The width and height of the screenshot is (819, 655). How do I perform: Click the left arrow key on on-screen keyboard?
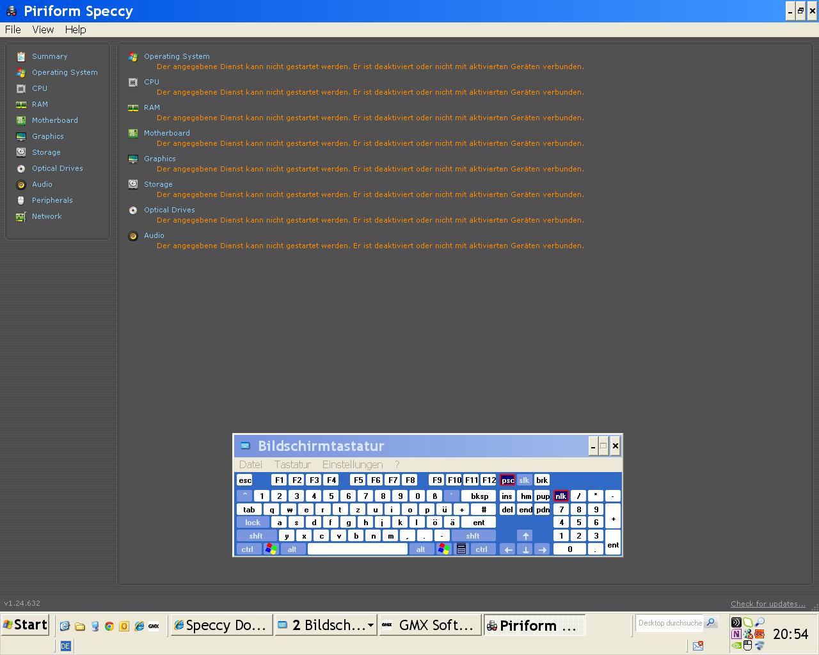507,549
